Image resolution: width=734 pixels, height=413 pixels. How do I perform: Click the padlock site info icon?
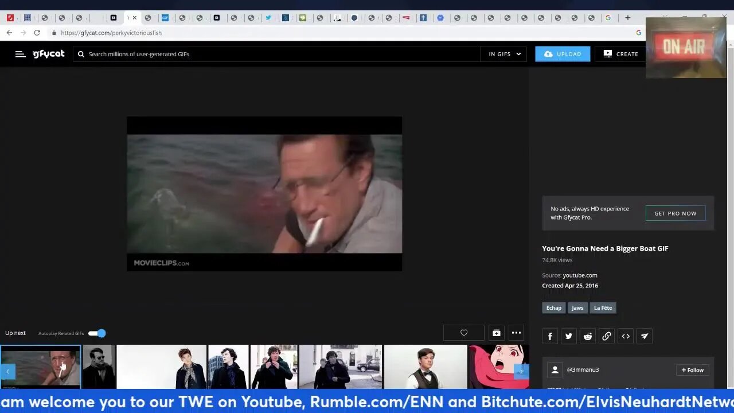click(x=54, y=33)
